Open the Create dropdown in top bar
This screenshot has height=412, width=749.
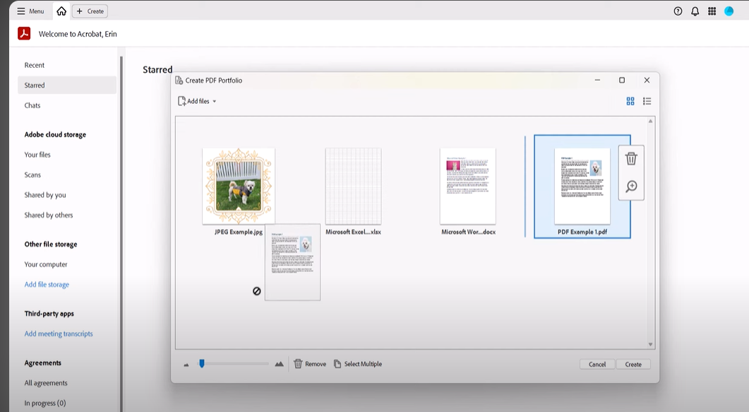(x=89, y=11)
